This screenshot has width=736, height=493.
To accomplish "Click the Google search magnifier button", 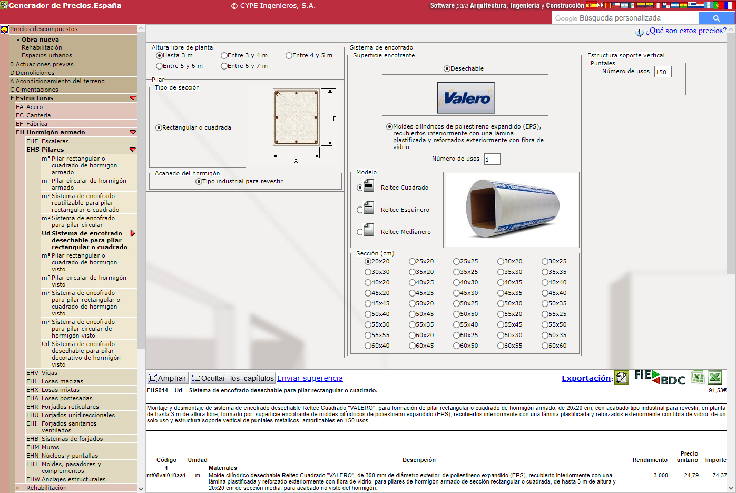I will coord(716,18).
